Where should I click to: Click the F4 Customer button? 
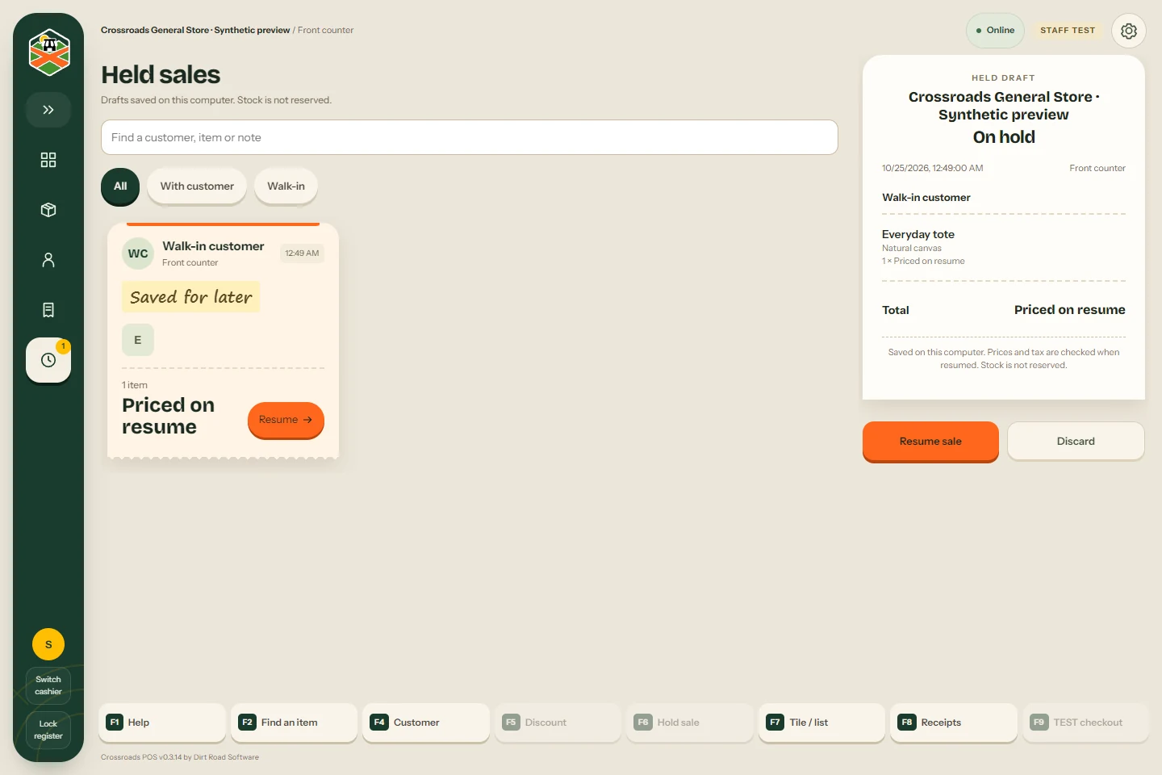tap(426, 723)
